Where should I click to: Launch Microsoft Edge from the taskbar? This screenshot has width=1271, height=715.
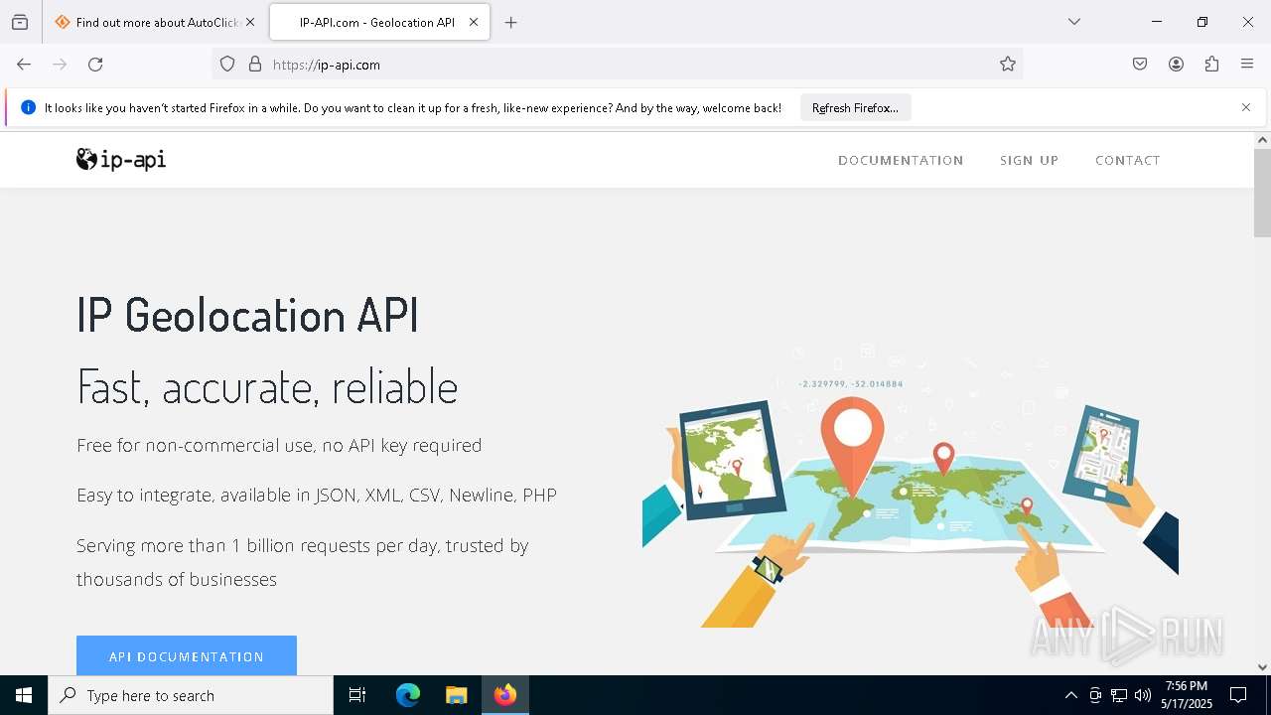point(408,695)
